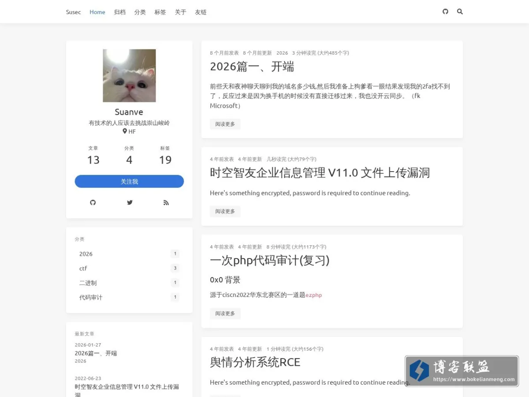Click 阅读更多 under 2026篇一、开端

(x=225, y=124)
